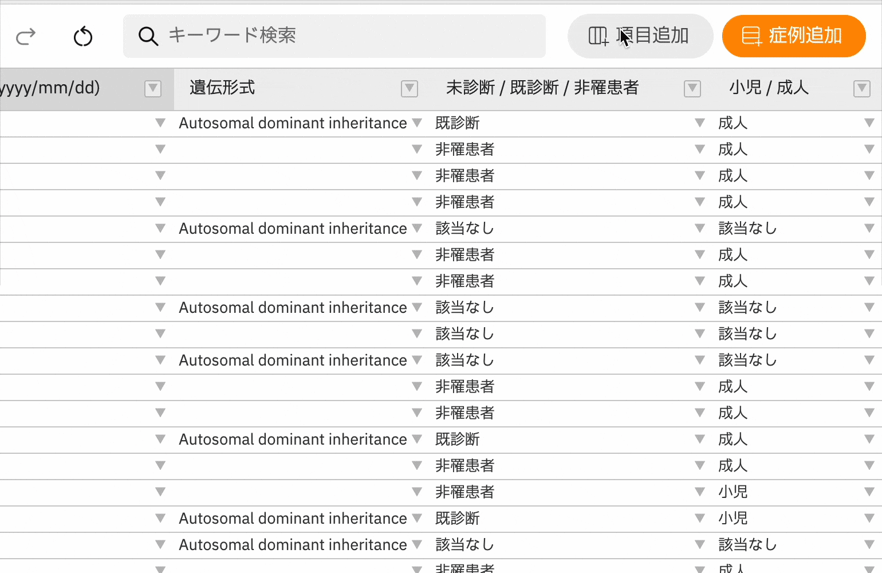This screenshot has width=882, height=573.
Task: Expand the first row's Autosomal dominant inheritance dropdown
Action: [417, 123]
